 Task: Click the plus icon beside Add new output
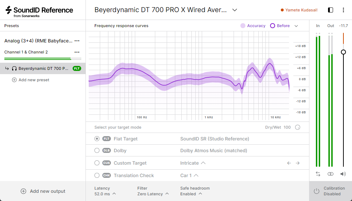tap(23, 191)
